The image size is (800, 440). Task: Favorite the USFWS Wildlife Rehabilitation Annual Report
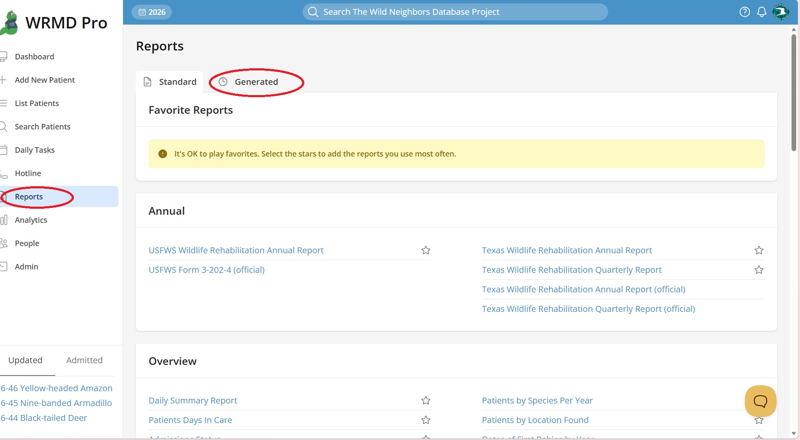(426, 250)
